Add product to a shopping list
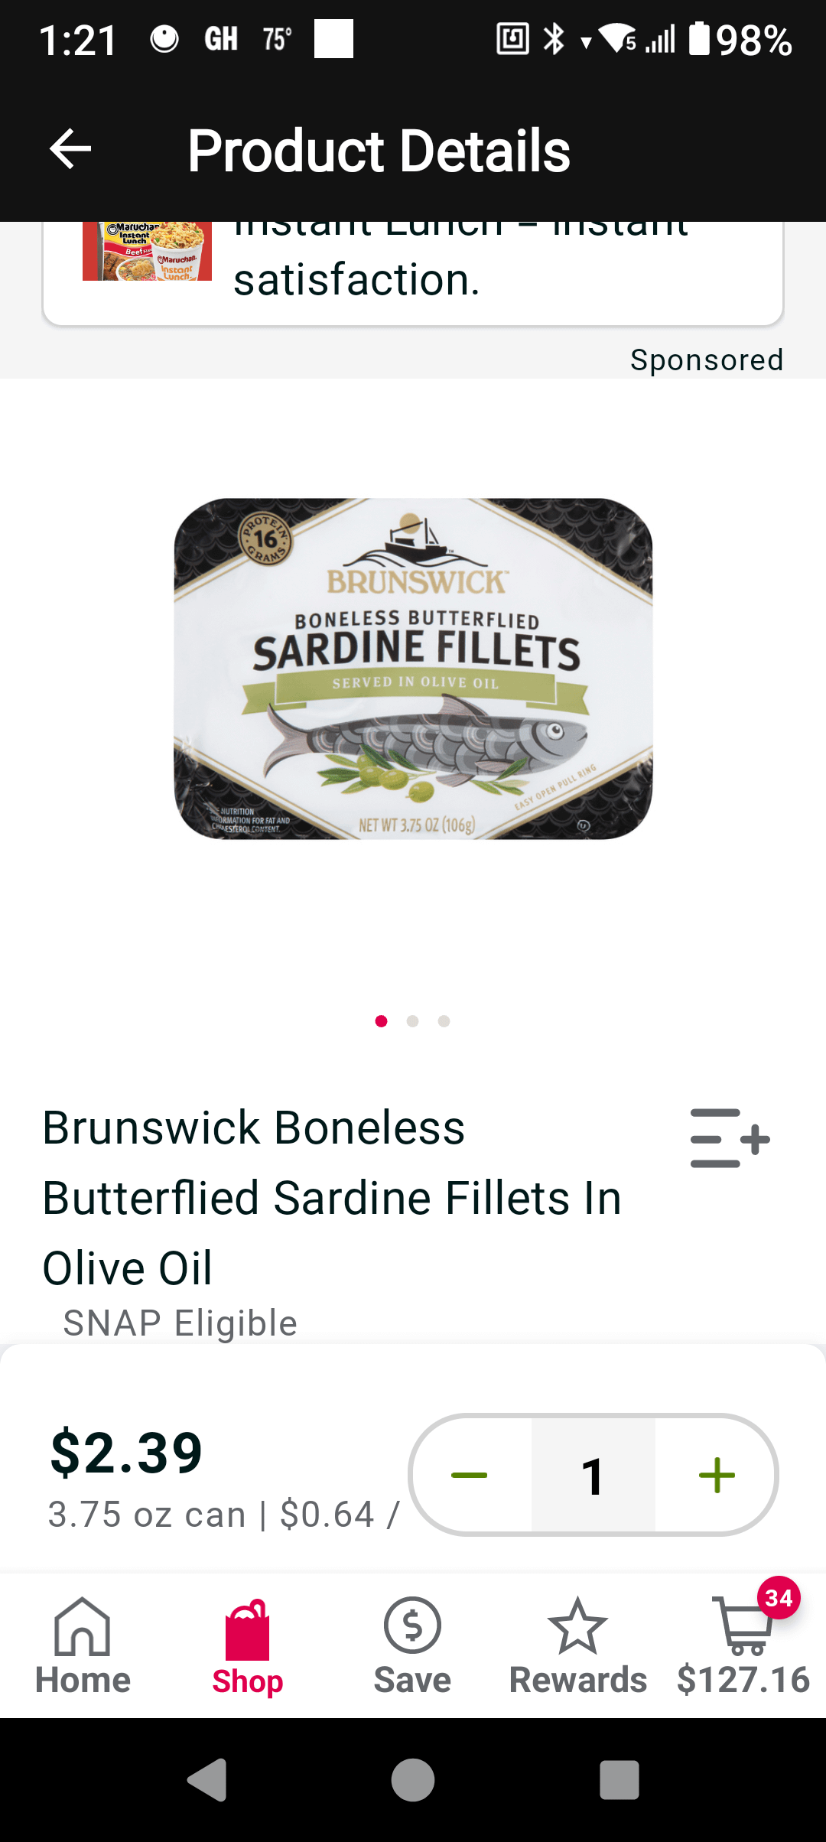Screen dimensions: 826x1842 730,1138
